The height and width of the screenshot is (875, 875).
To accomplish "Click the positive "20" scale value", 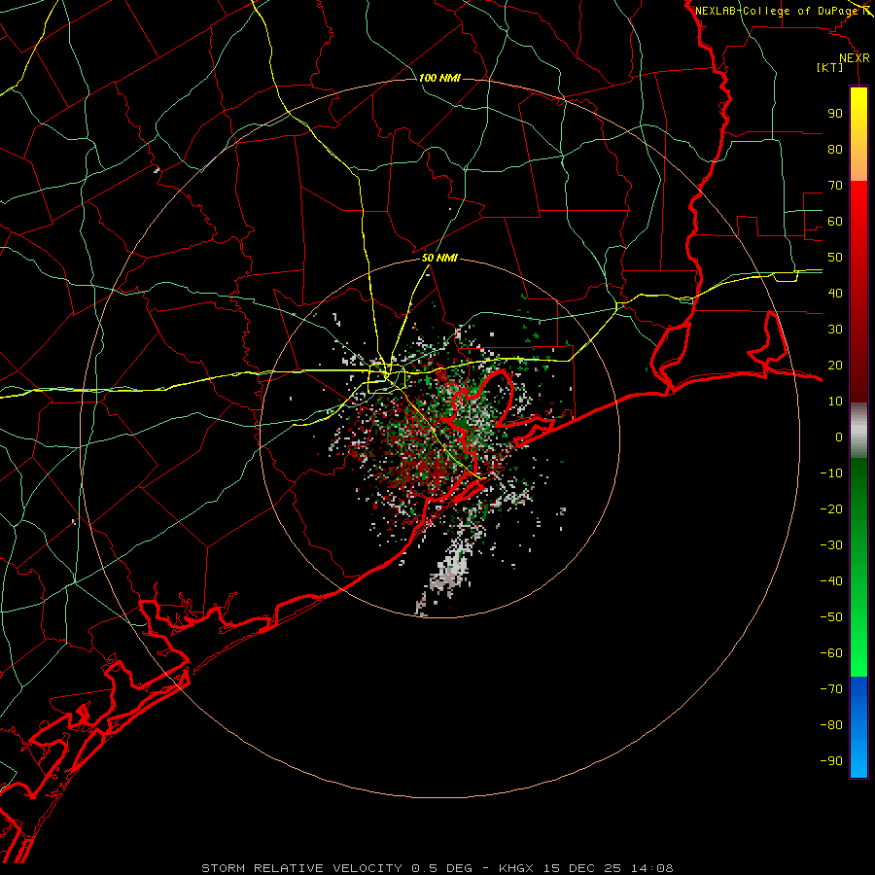I will point(835,365).
